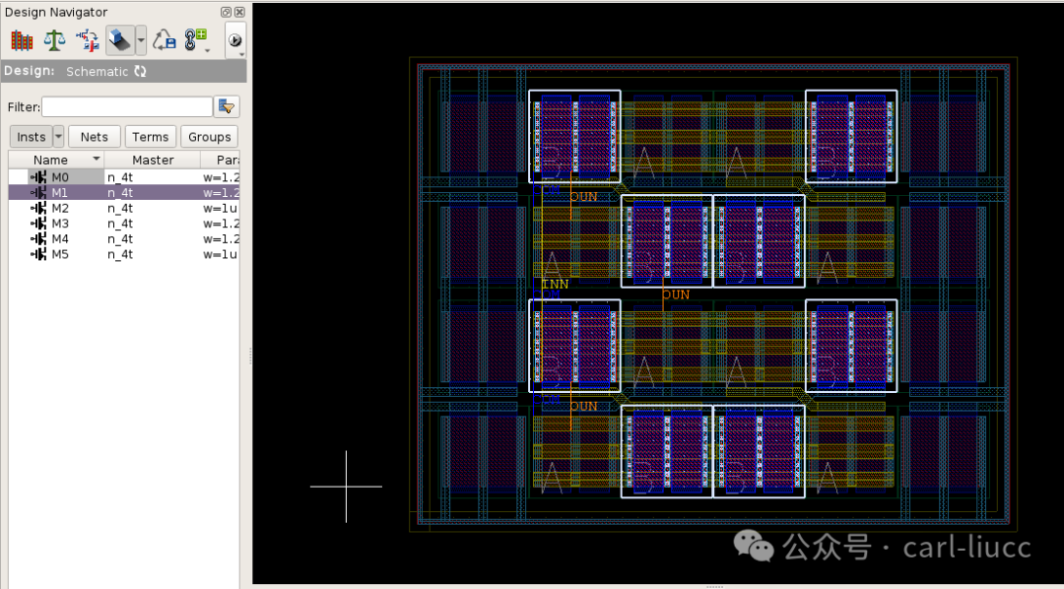Switch to the Nets tab

coord(95,136)
